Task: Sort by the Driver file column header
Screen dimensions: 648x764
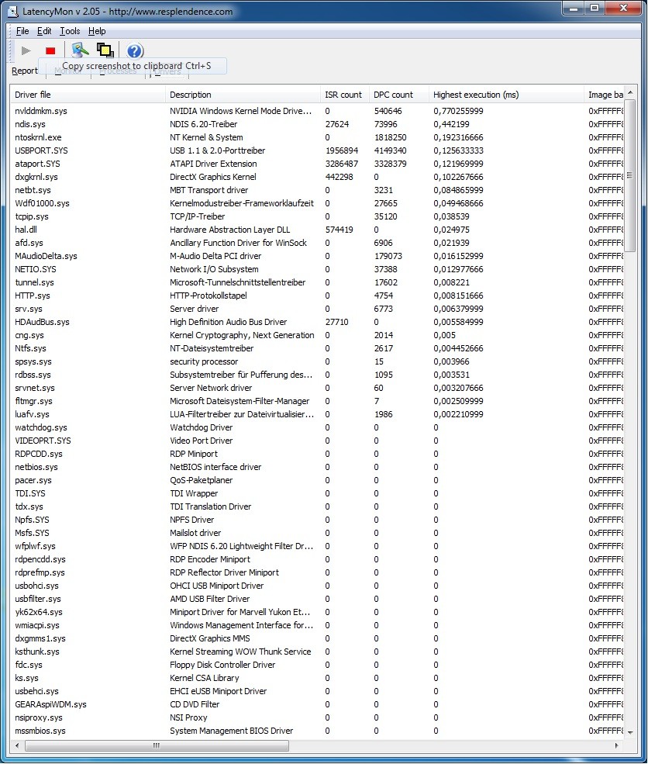Action: [x=88, y=95]
